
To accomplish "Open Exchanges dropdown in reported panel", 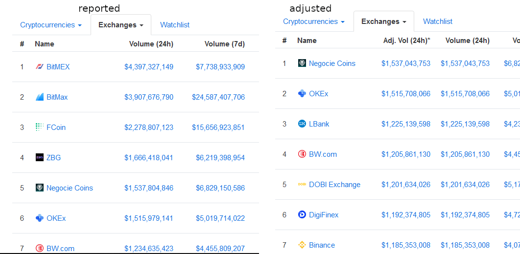I will click(x=120, y=25).
